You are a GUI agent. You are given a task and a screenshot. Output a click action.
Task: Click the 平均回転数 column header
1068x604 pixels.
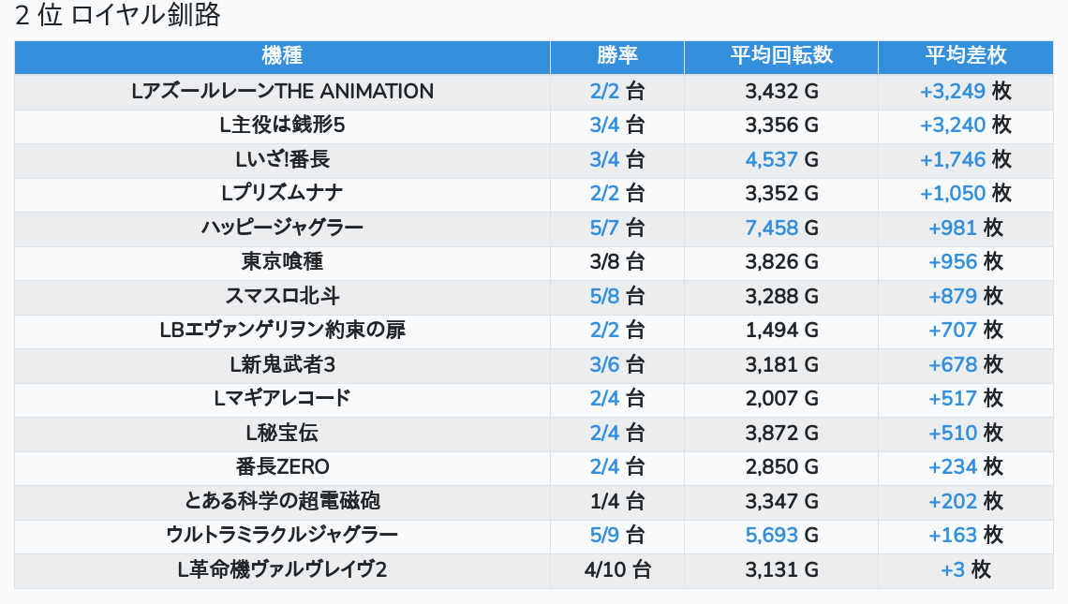781,56
